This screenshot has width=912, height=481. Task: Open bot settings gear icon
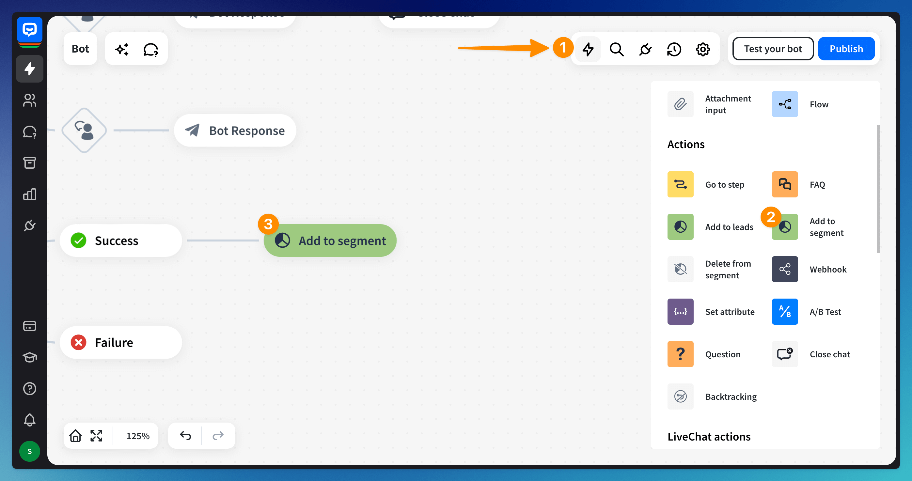(x=702, y=49)
